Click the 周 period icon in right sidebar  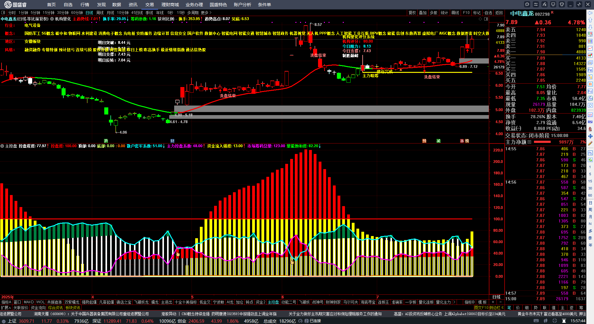[x=590, y=210]
